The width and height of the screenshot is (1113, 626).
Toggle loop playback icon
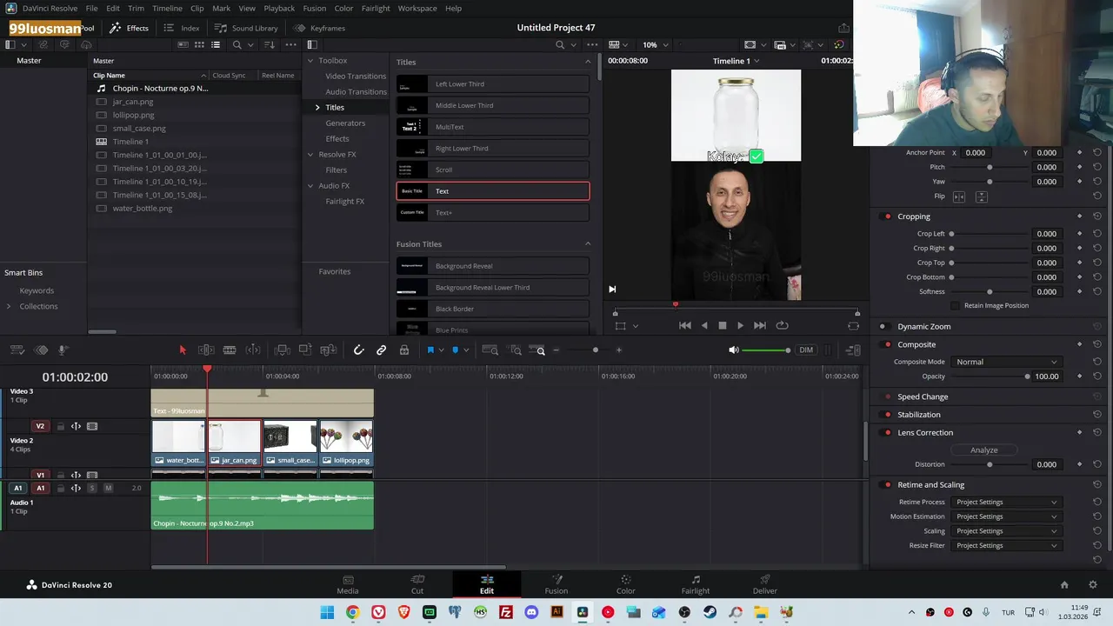pos(782,325)
